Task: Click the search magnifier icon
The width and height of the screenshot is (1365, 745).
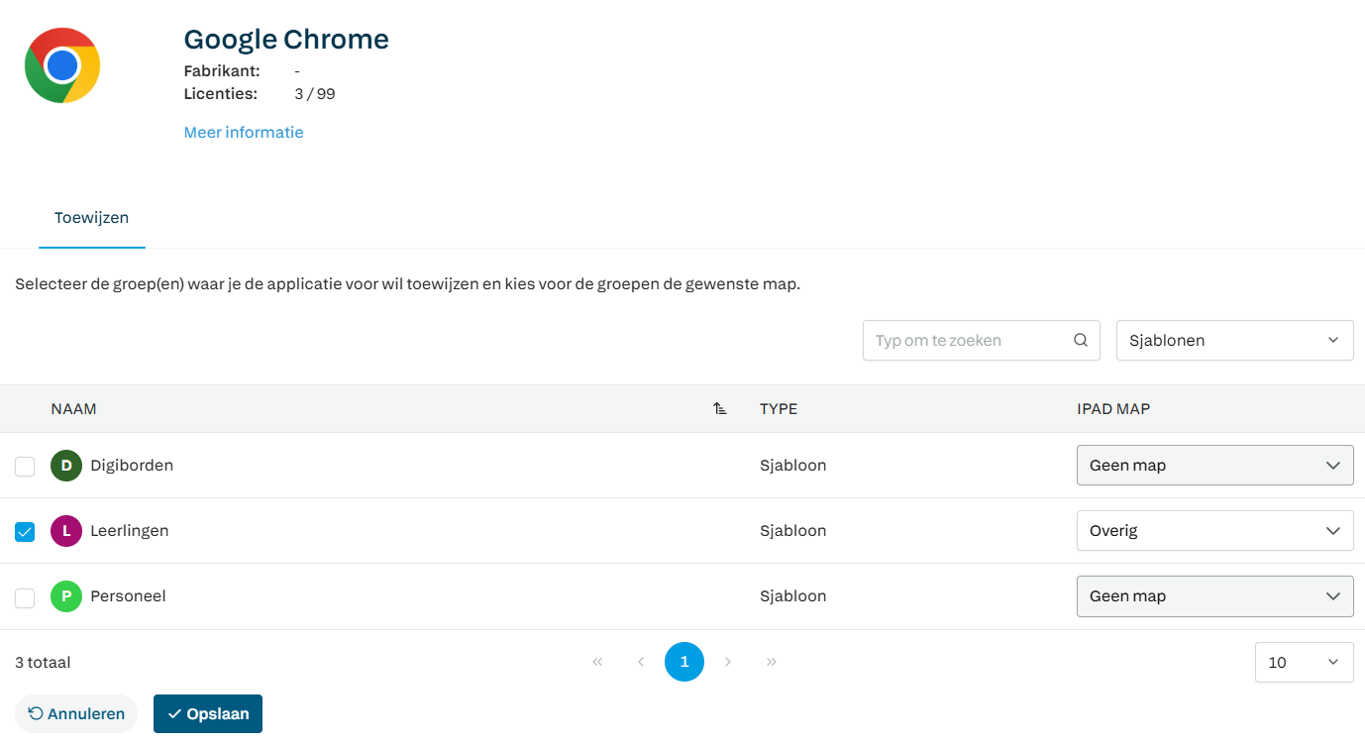Action: click(x=1081, y=341)
